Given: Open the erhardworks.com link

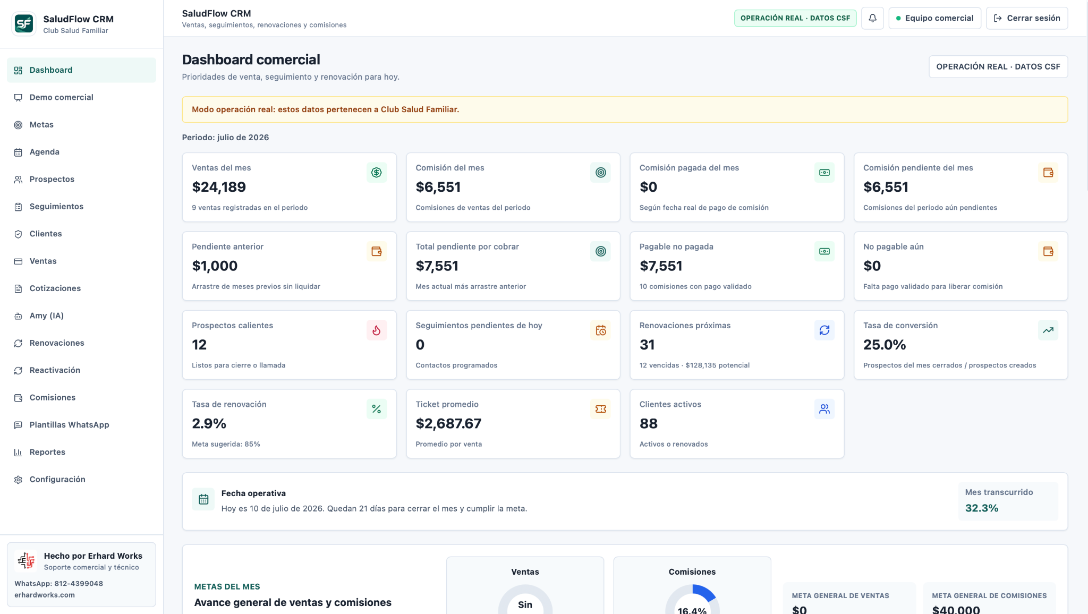Looking at the screenshot, I should (45, 595).
